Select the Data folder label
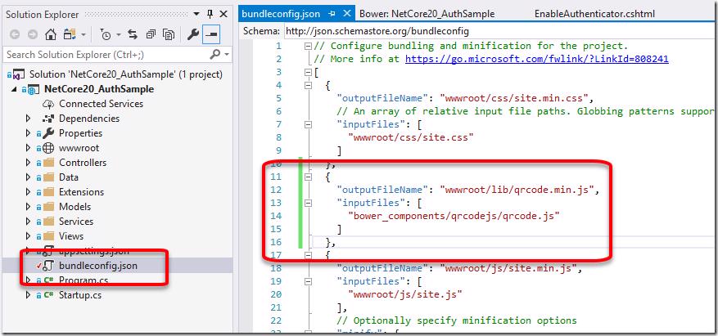 (69, 177)
